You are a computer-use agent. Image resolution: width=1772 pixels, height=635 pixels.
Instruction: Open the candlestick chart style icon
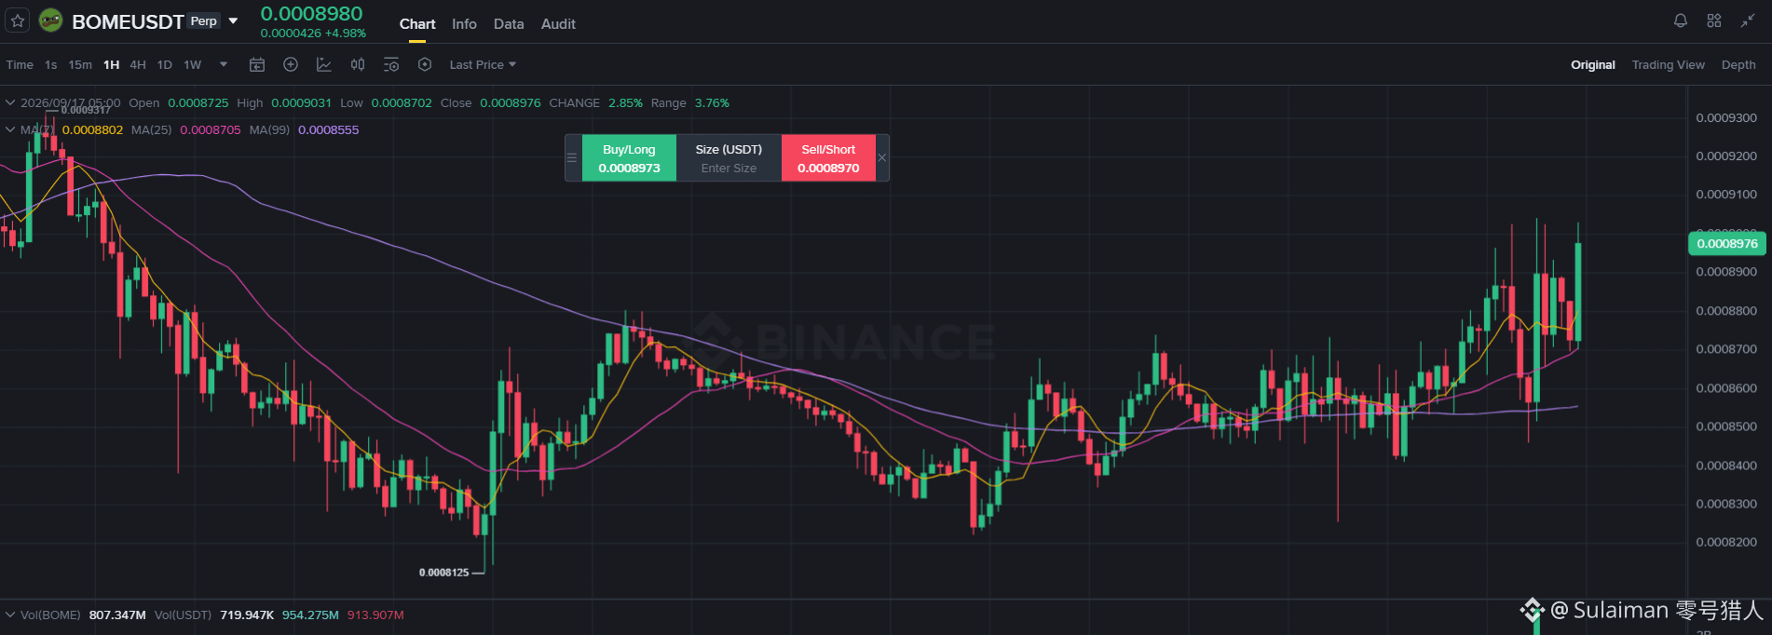pos(358,64)
